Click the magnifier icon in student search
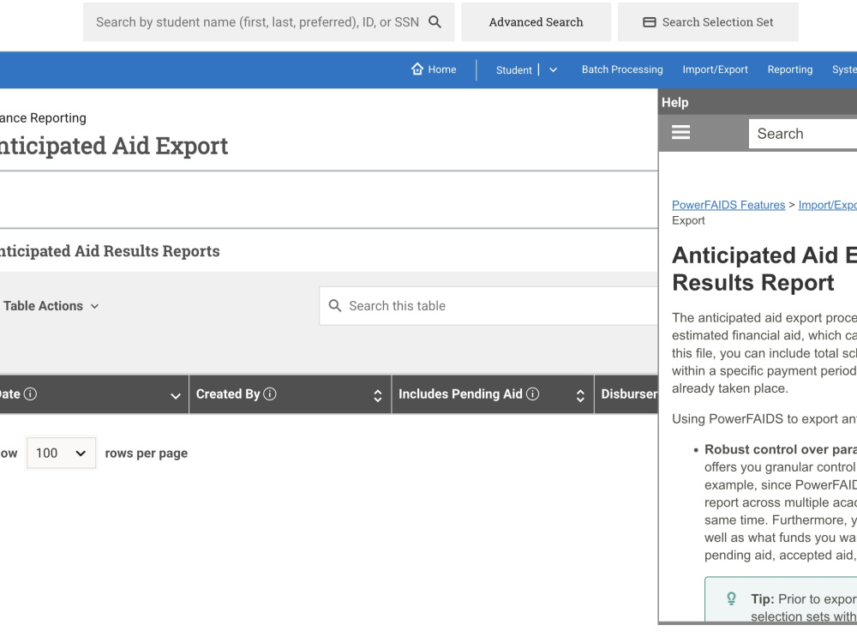857x643 pixels. [434, 22]
